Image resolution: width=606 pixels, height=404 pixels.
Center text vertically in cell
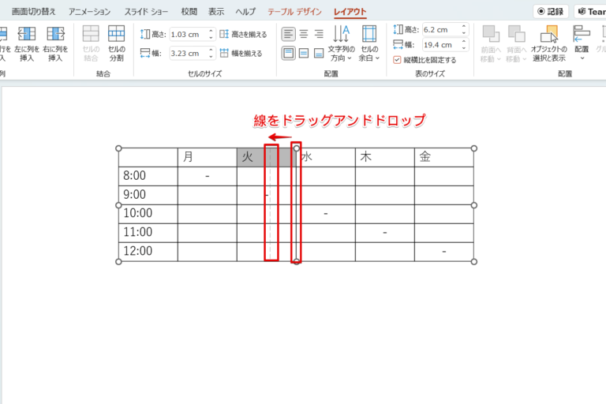(304, 53)
